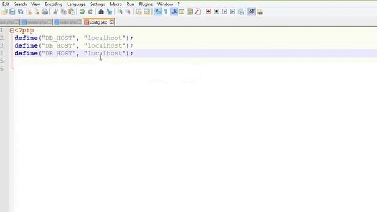Click line number 5 in margin

[2, 61]
